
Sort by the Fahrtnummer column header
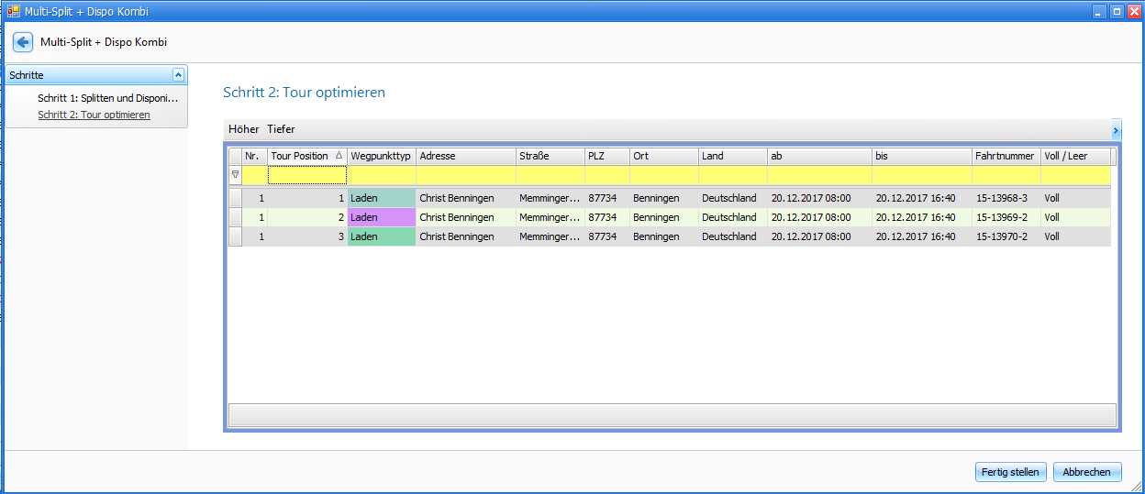1005,156
